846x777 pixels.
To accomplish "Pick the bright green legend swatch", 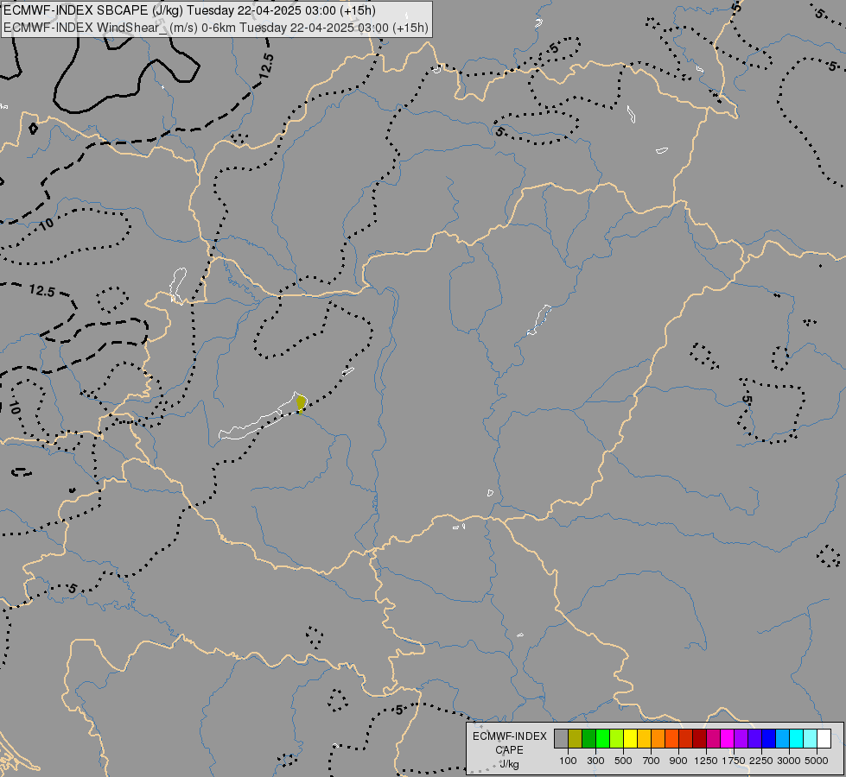I will click(602, 739).
